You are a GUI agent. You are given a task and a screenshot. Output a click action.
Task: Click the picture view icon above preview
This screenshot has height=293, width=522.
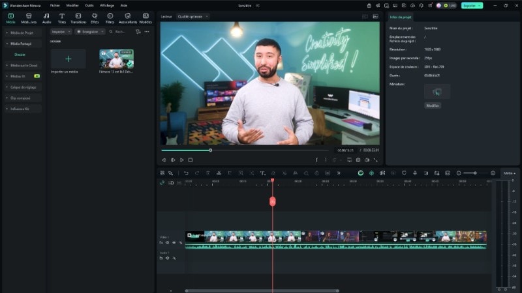pos(376,16)
